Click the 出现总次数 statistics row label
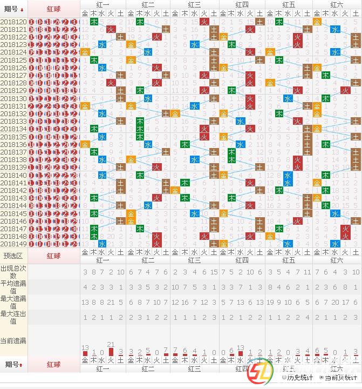Viewport: 362px width, 389px height. 13,272
